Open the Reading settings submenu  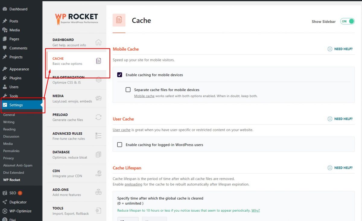9,129
